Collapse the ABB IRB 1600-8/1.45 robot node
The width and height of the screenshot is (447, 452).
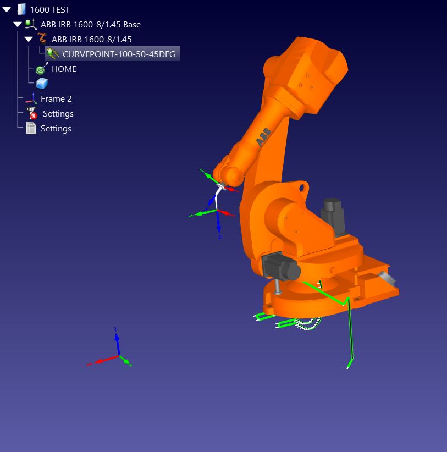pos(29,40)
